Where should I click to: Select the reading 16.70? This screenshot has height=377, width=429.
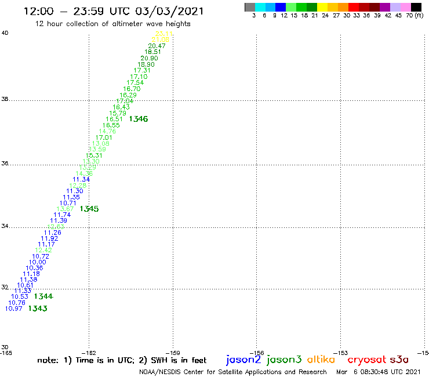coord(132,89)
